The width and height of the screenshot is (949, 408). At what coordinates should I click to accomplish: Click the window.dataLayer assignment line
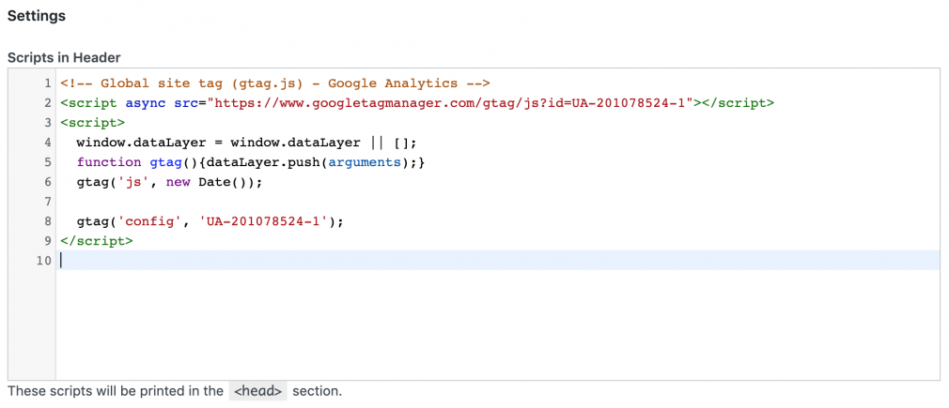(247, 143)
